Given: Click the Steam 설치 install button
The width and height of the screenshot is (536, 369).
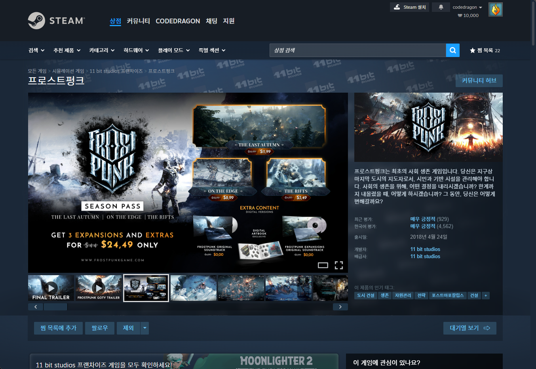Looking at the screenshot, I should click(x=410, y=7).
